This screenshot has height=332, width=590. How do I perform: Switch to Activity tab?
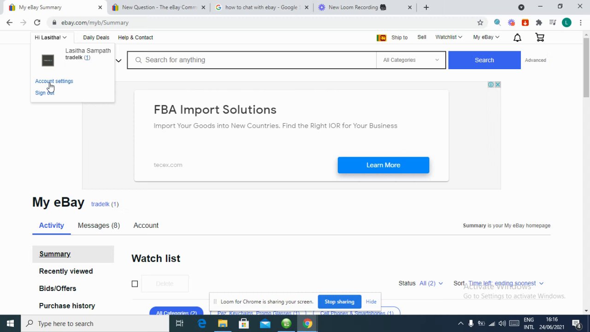point(51,225)
